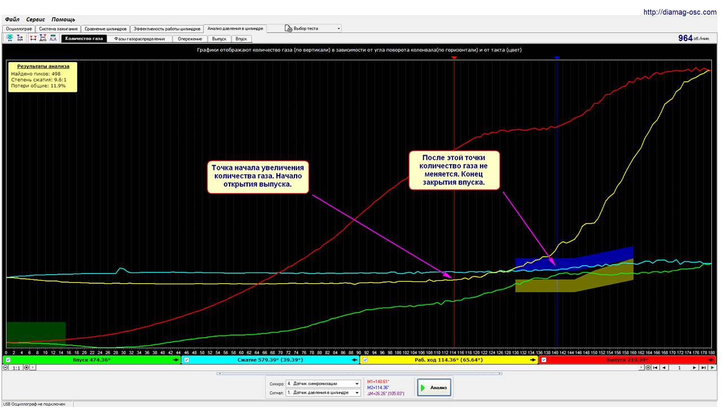
Task: Click the Раб. ход 114.36° stroke bar label
Action: pos(448,360)
